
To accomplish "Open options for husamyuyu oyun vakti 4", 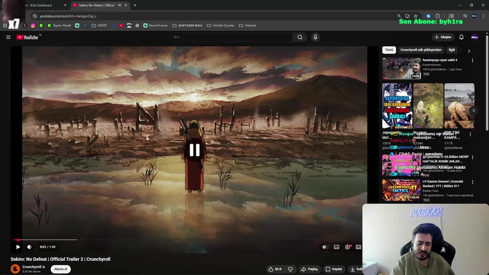I will pos(473,61).
